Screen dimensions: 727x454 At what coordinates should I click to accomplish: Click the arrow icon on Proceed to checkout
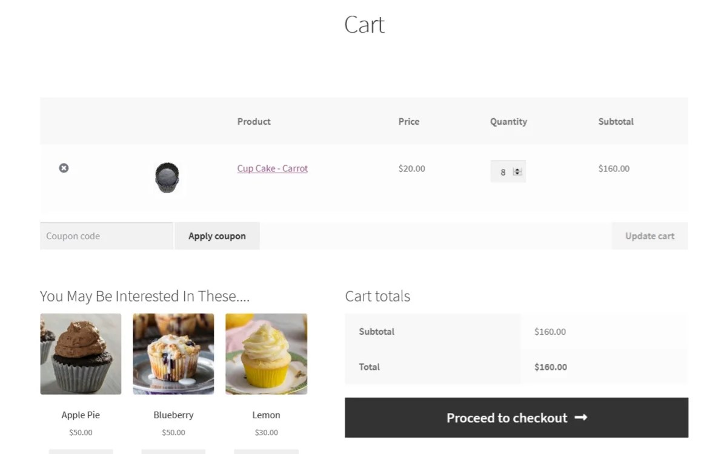(x=581, y=417)
